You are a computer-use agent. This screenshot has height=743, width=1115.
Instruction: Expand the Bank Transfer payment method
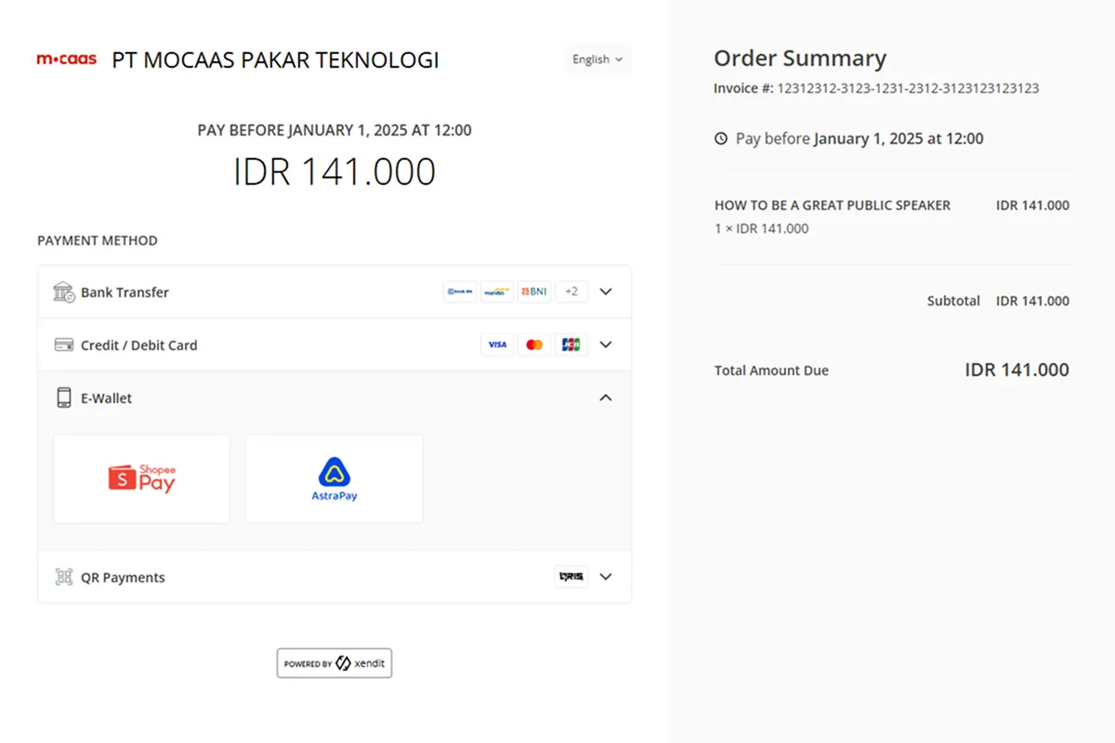click(x=606, y=291)
